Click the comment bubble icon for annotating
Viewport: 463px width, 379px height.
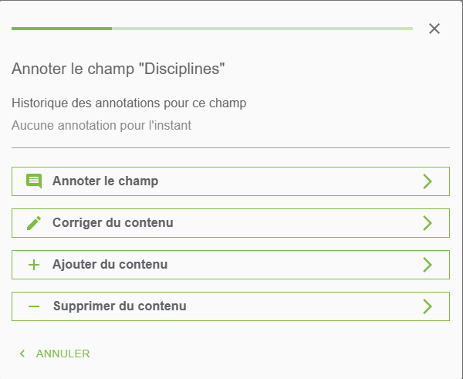(x=34, y=181)
